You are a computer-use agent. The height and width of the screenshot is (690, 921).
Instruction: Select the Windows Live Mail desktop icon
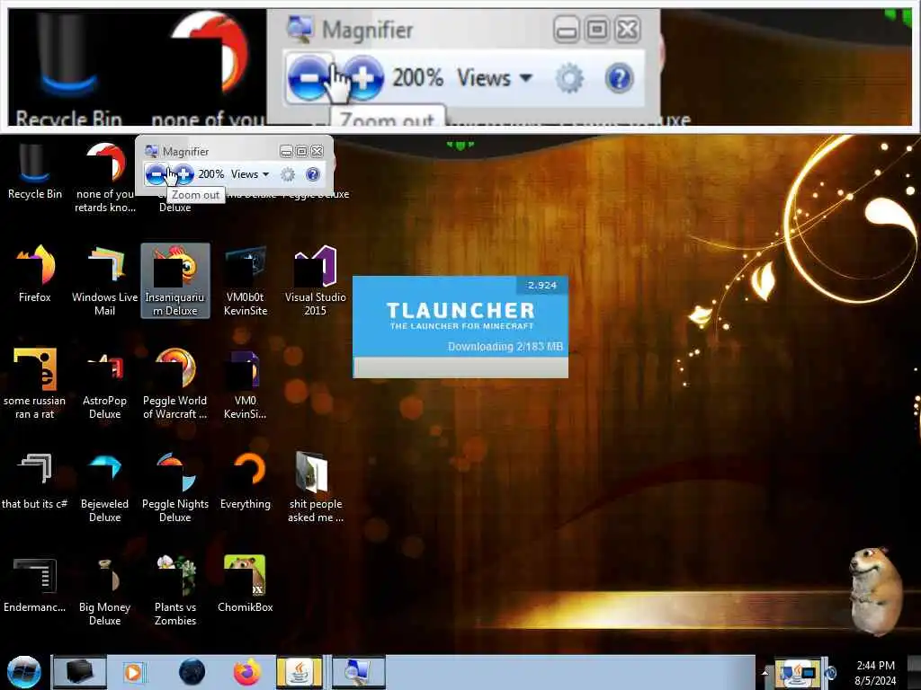(104, 280)
